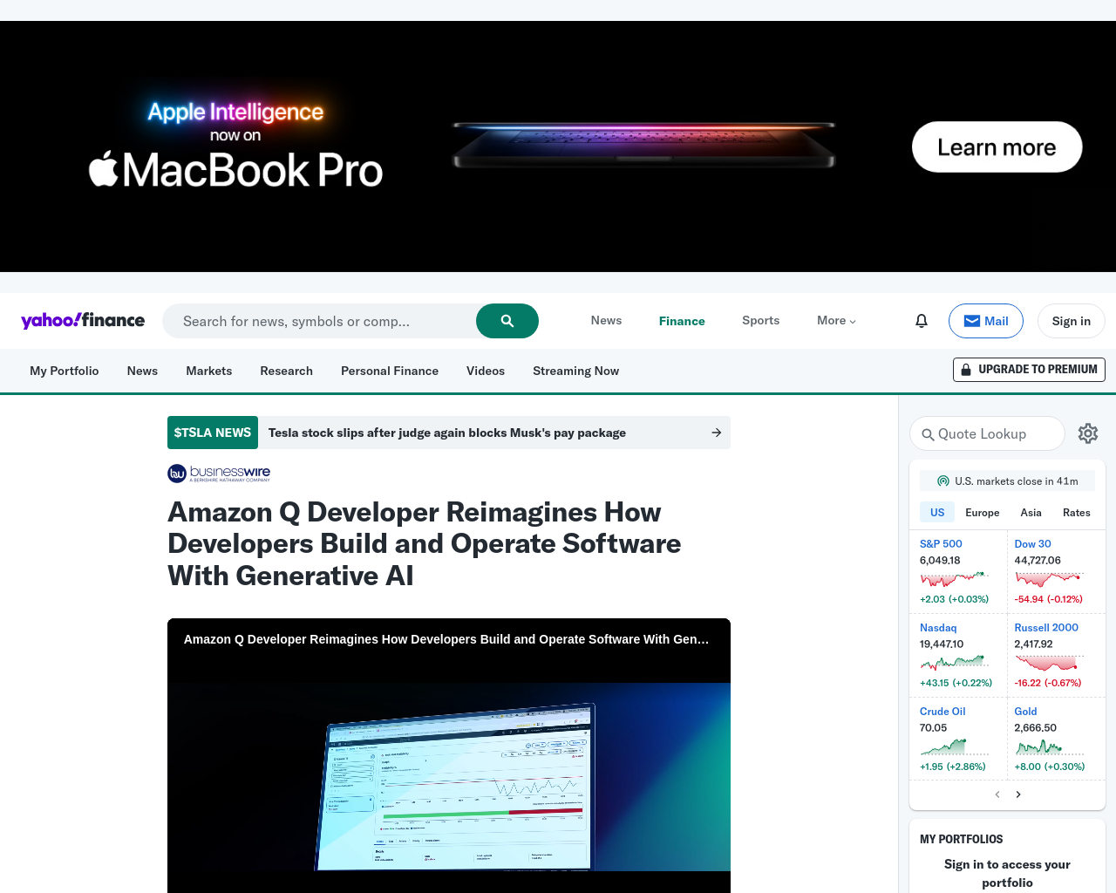
Task: Click the U.S. markets close in 41m status
Action: point(1007,481)
